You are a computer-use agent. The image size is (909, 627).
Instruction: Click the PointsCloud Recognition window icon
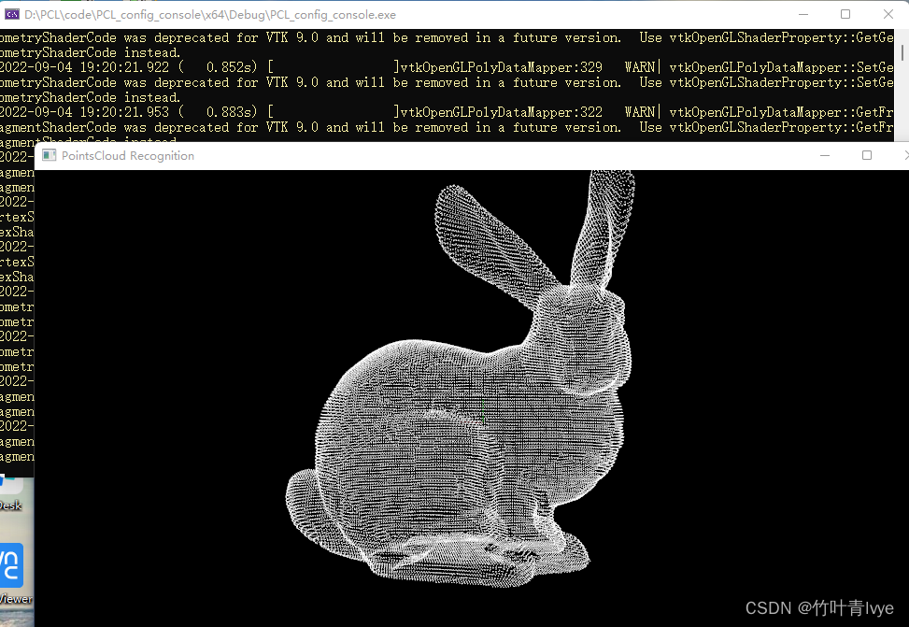click(x=50, y=155)
